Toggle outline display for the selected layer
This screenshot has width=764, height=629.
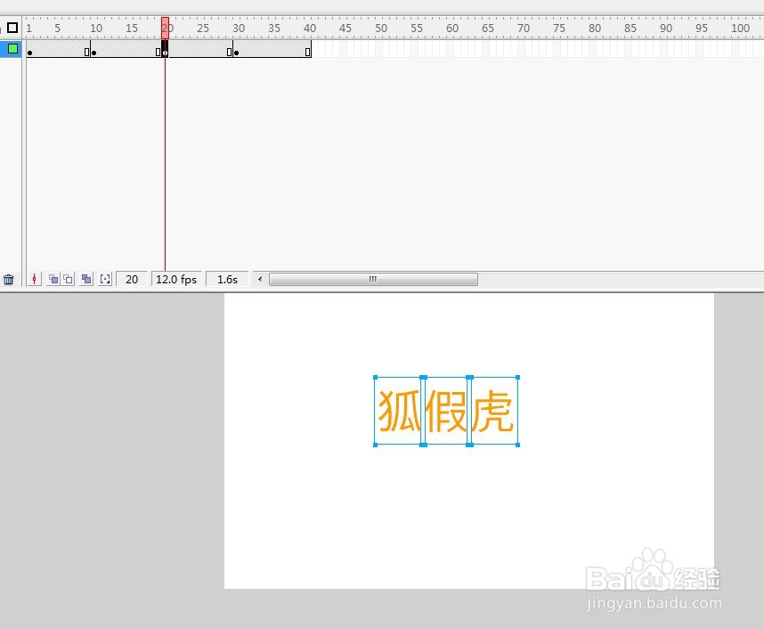point(12,50)
